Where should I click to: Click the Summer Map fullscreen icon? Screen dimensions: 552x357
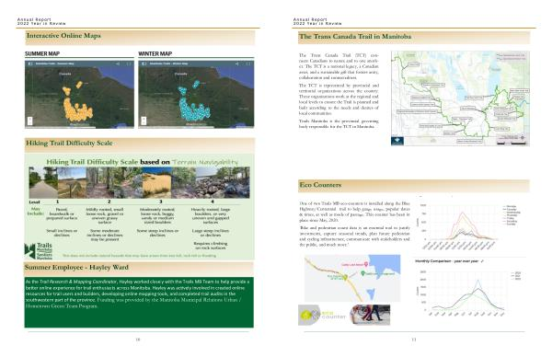(x=129, y=63)
